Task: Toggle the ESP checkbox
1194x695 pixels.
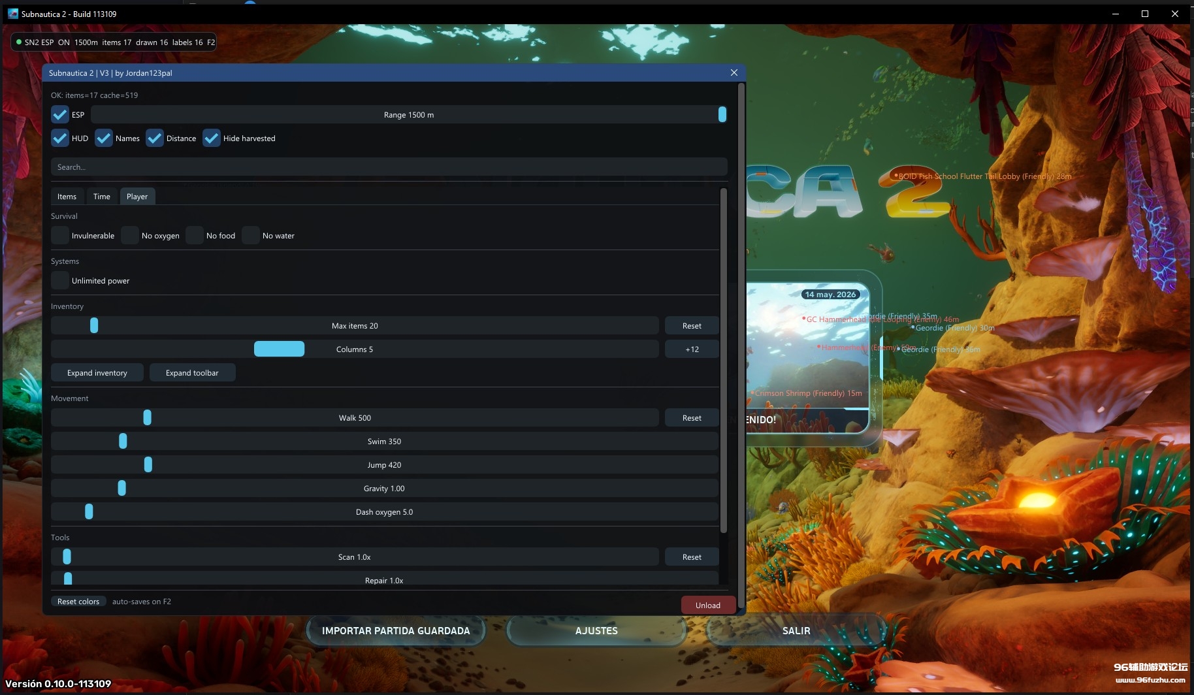Action: [x=60, y=115]
